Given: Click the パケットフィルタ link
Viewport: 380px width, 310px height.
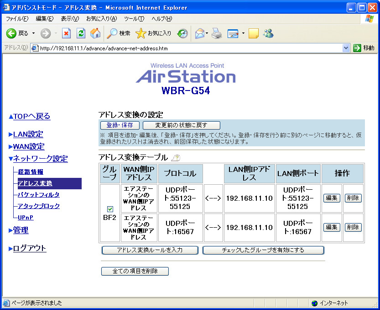Looking at the screenshot, I should coord(39,195).
